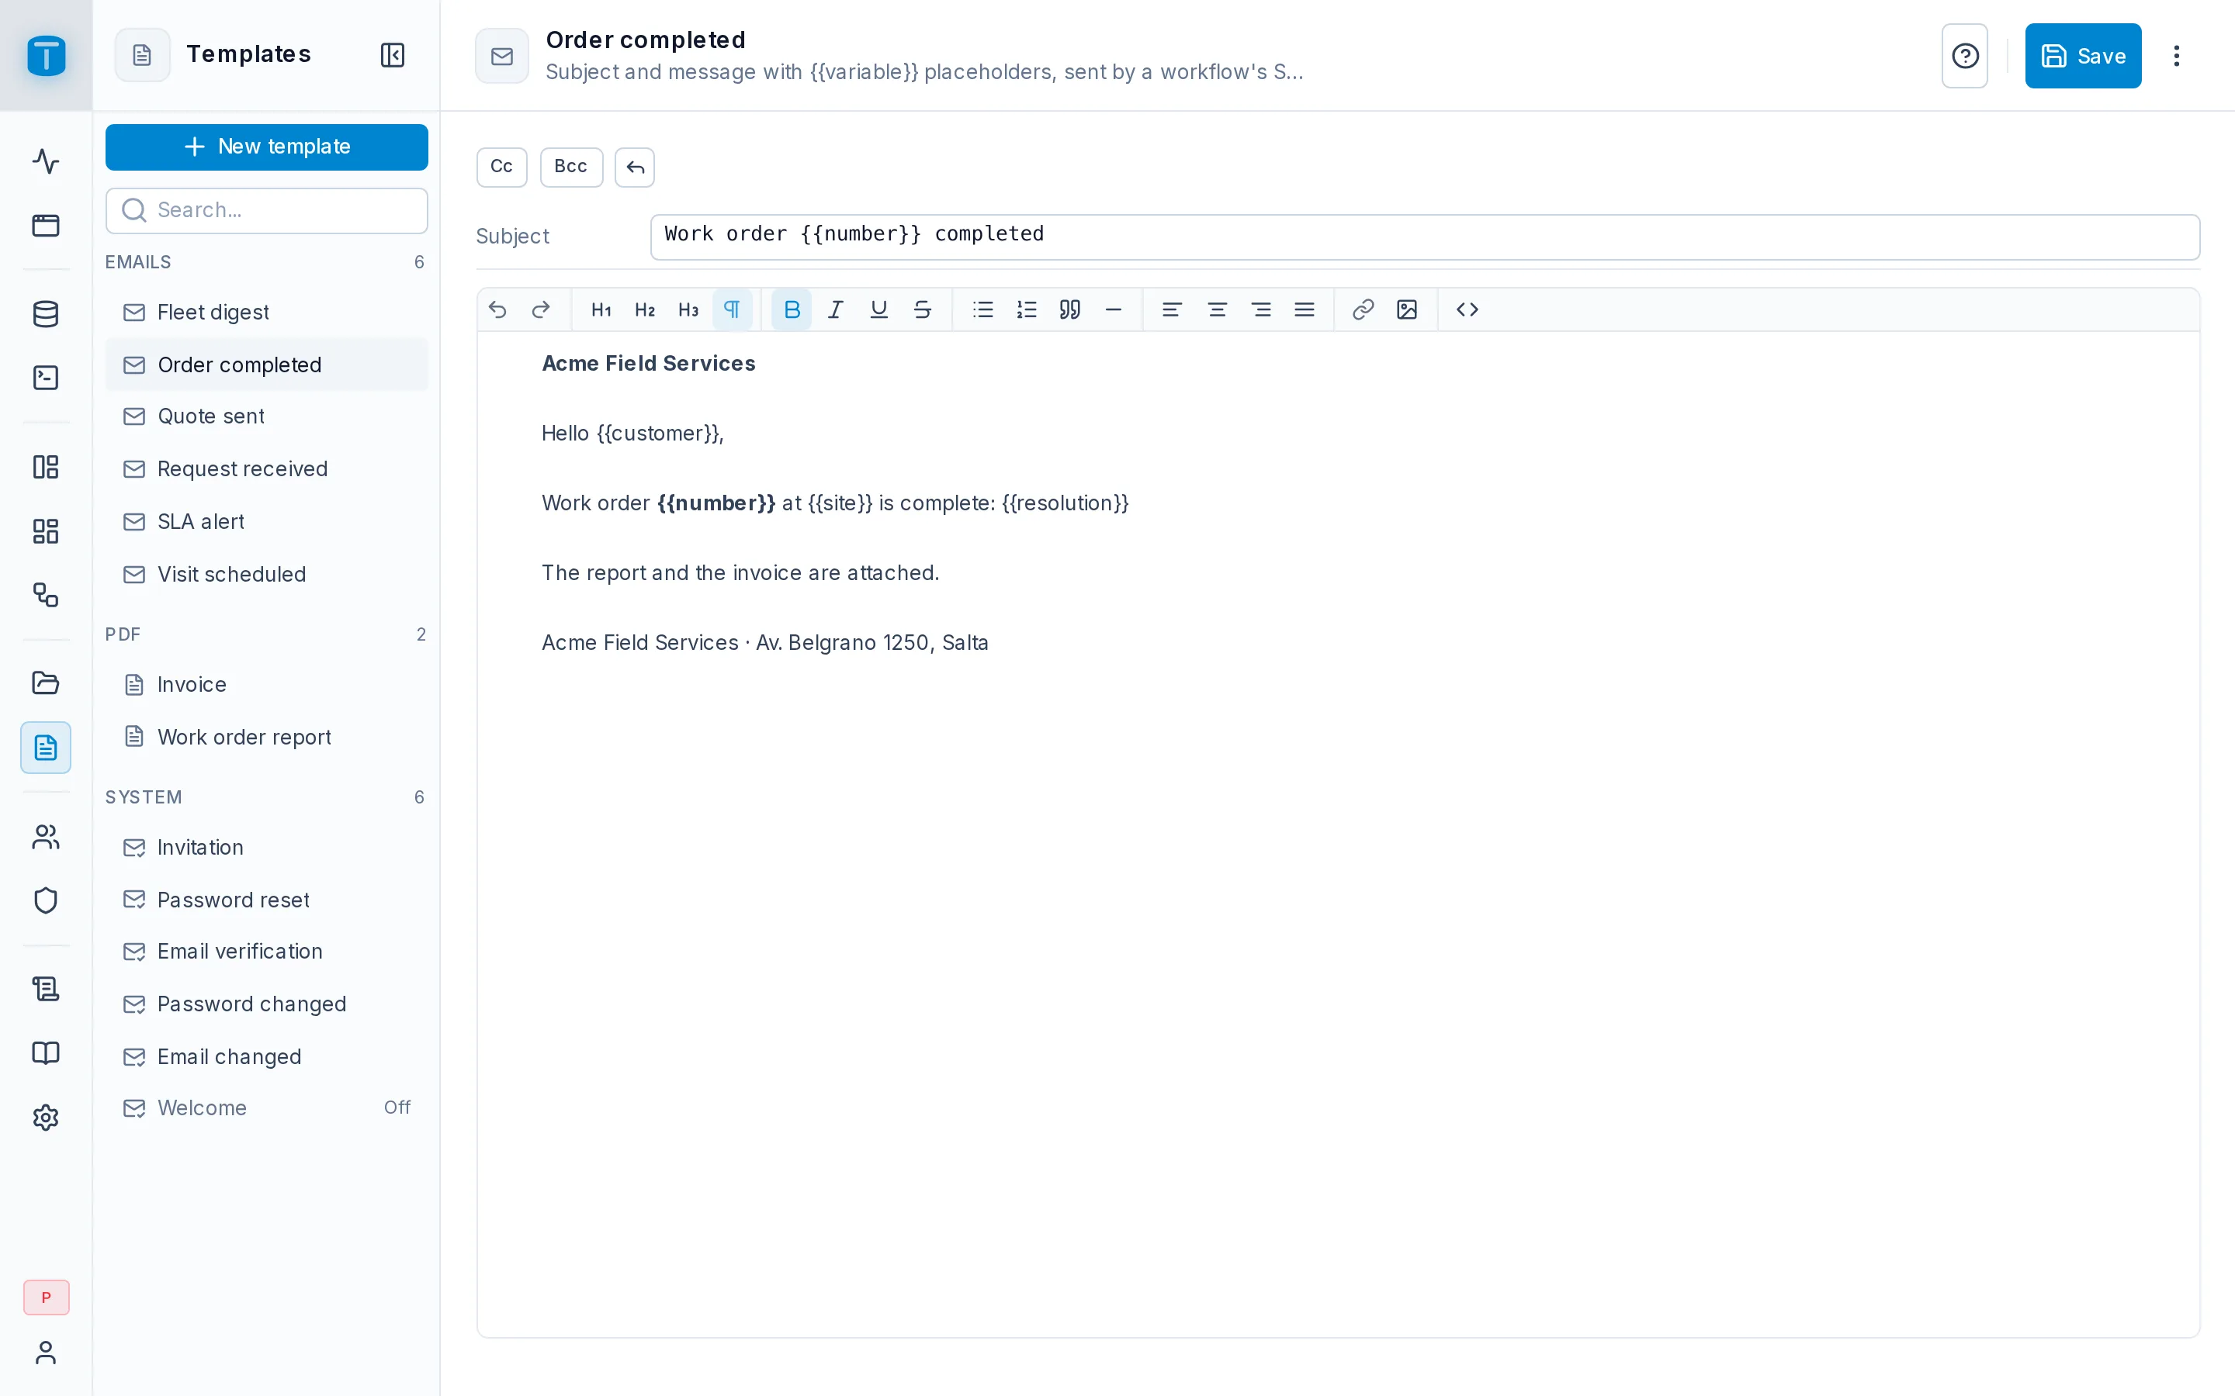The width and height of the screenshot is (2235, 1396).
Task: Toggle paragraph format button
Action: coord(732,310)
